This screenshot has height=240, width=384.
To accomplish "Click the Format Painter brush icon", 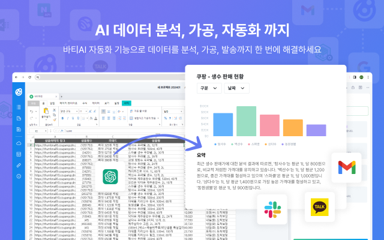I will (x=55, y=119).
